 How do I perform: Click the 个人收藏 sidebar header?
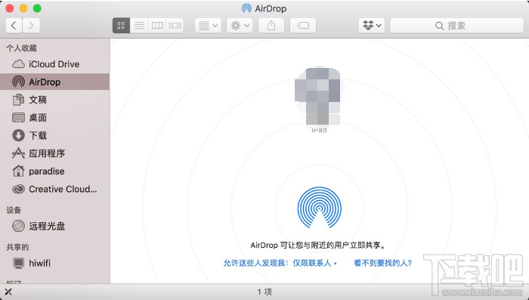pyautogui.click(x=21, y=48)
